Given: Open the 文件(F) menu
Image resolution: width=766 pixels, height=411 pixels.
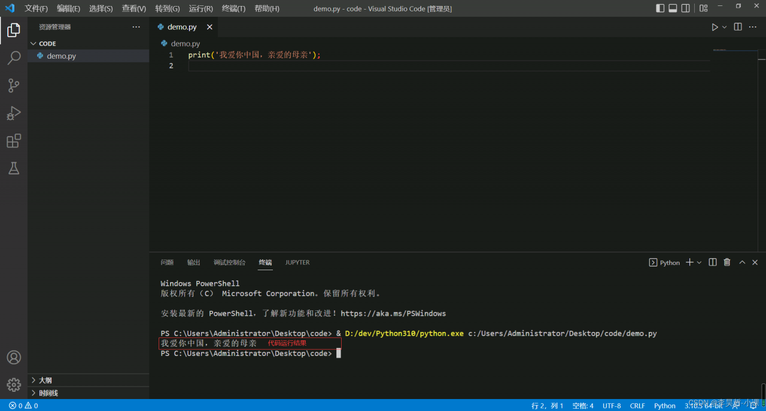Looking at the screenshot, I should [37, 8].
